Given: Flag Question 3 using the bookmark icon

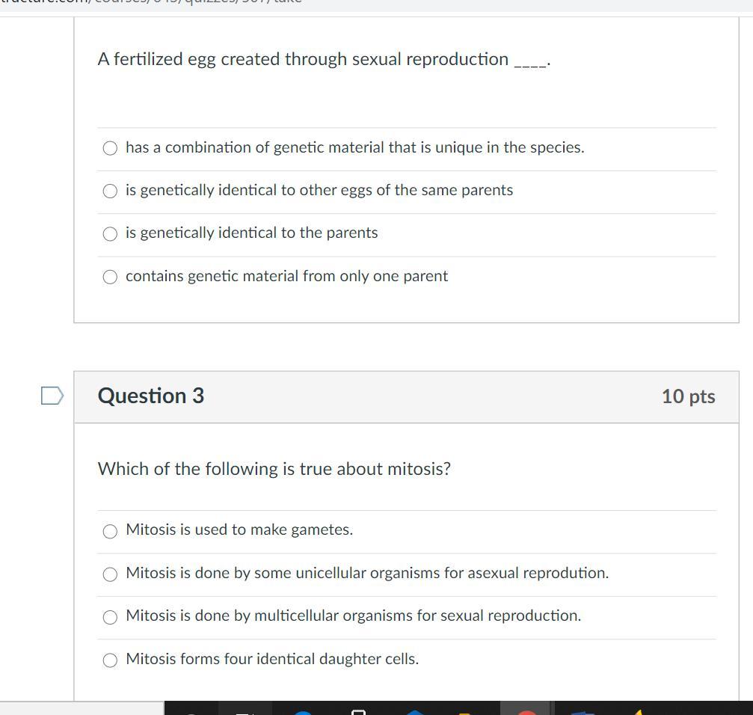Looking at the screenshot, I should (52, 396).
